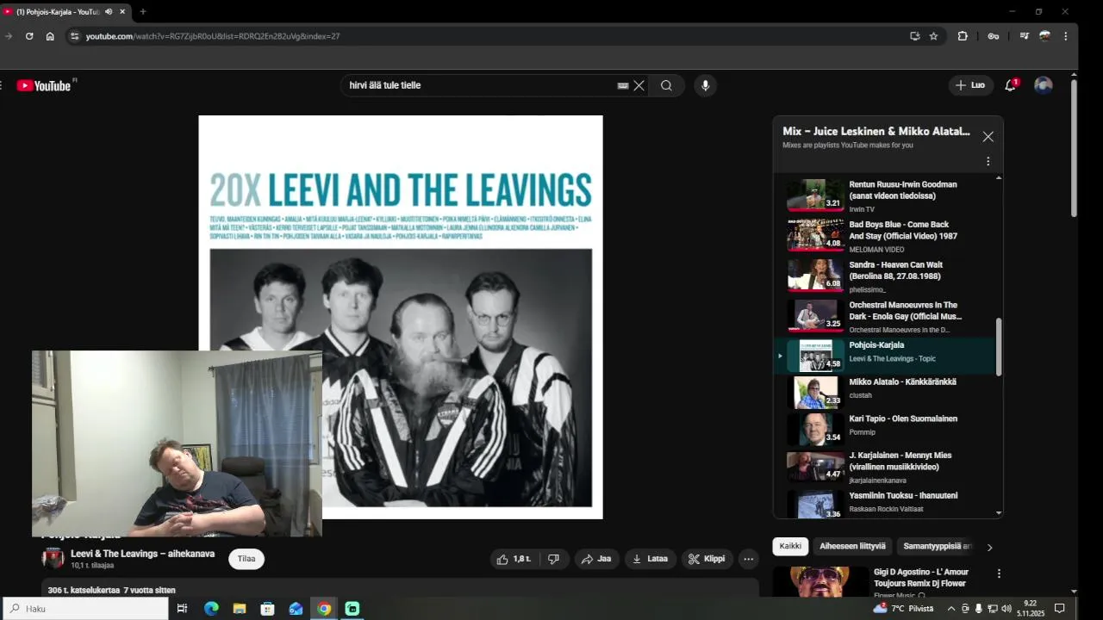The height and width of the screenshot is (620, 1103).
Task: Open media controls icon in toolbar
Action: pyautogui.click(x=1024, y=36)
